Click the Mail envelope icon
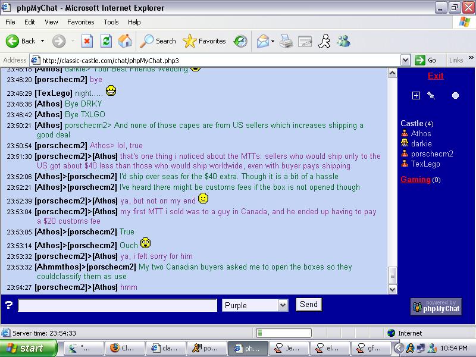This screenshot has height=357, width=476. click(x=263, y=41)
